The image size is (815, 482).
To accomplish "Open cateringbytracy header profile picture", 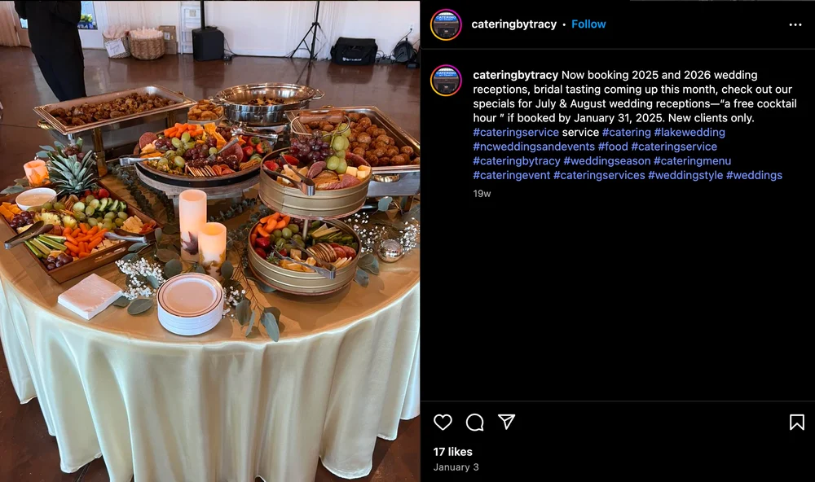I will 446,24.
